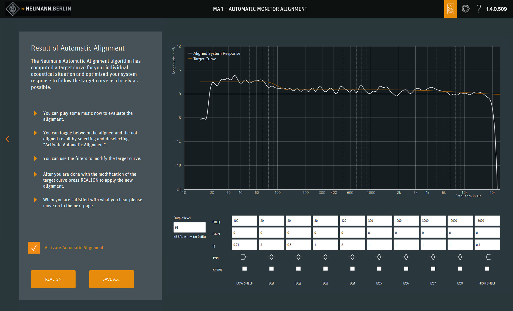
Task: Uncheck Activate Automatic Alignment checkbox
Action: 34,248
